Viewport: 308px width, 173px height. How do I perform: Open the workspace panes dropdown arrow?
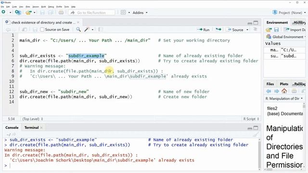coord(129,12)
